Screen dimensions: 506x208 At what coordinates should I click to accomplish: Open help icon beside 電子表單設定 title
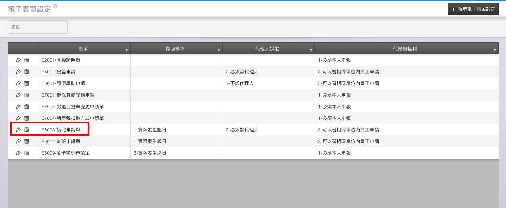click(x=55, y=7)
